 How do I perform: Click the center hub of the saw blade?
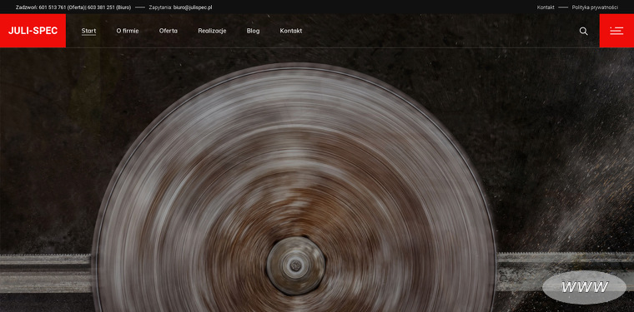[295, 265]
